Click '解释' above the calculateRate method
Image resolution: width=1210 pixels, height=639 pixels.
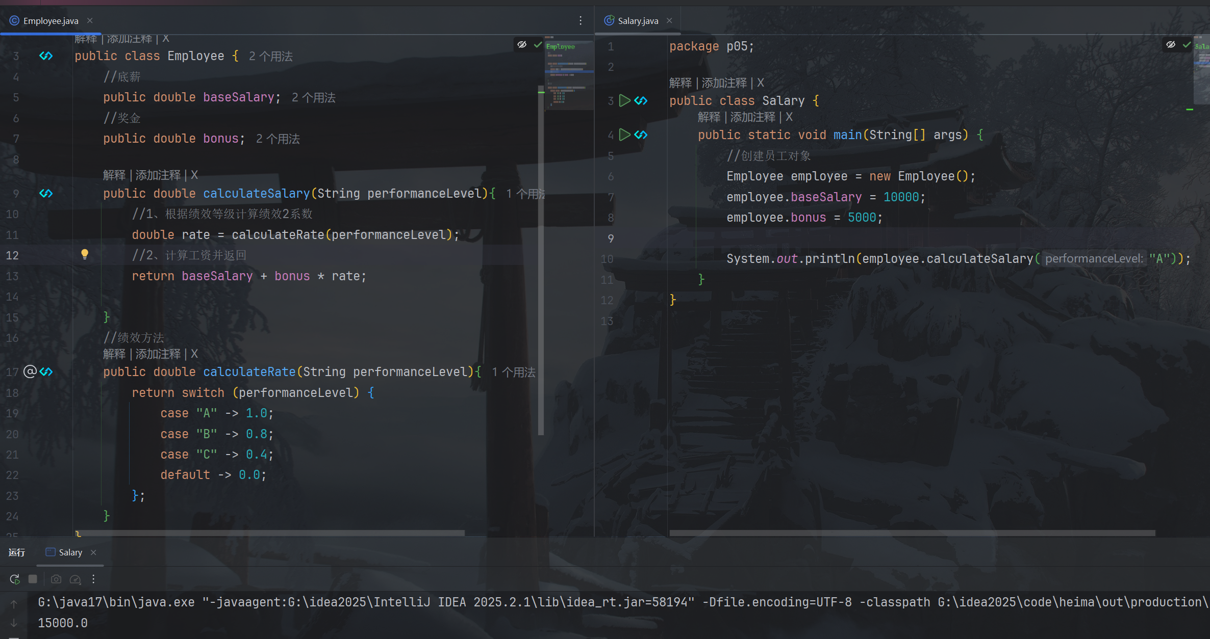[x=114, y=354]
